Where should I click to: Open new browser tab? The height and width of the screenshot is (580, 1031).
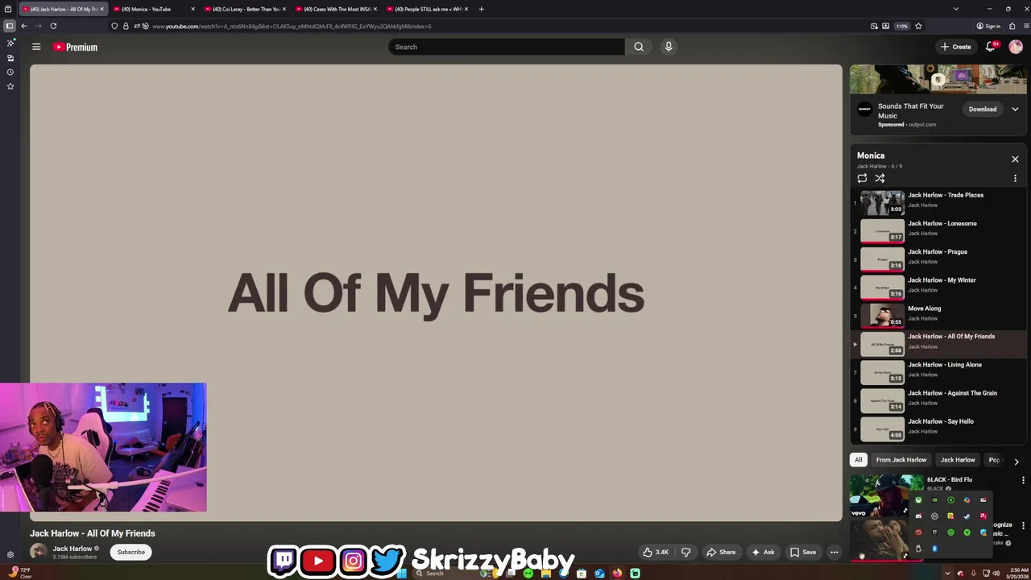[x=481, y=9]
